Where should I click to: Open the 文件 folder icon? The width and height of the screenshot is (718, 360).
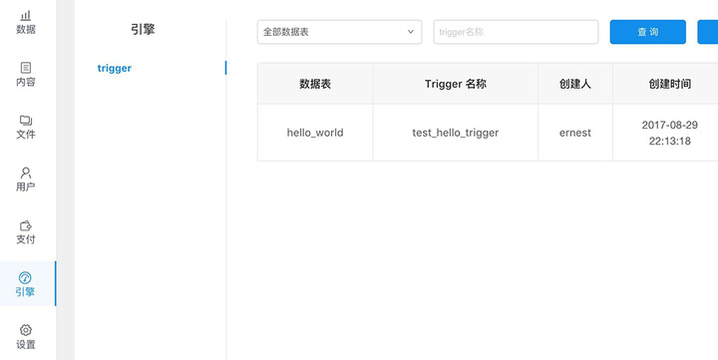click(x=26, y=121)
